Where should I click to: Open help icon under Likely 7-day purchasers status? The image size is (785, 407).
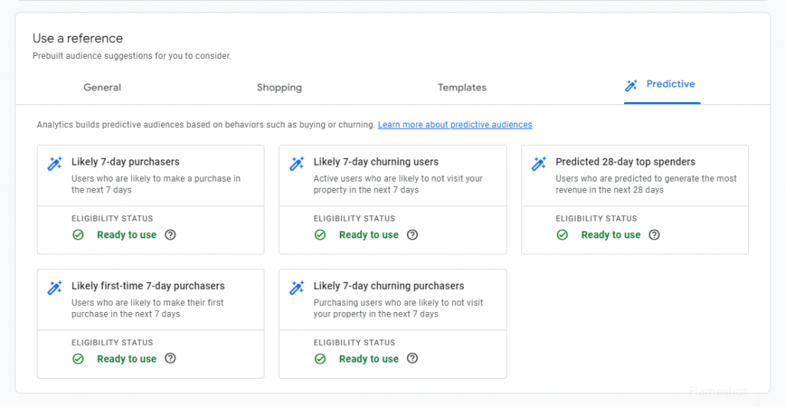170,235
